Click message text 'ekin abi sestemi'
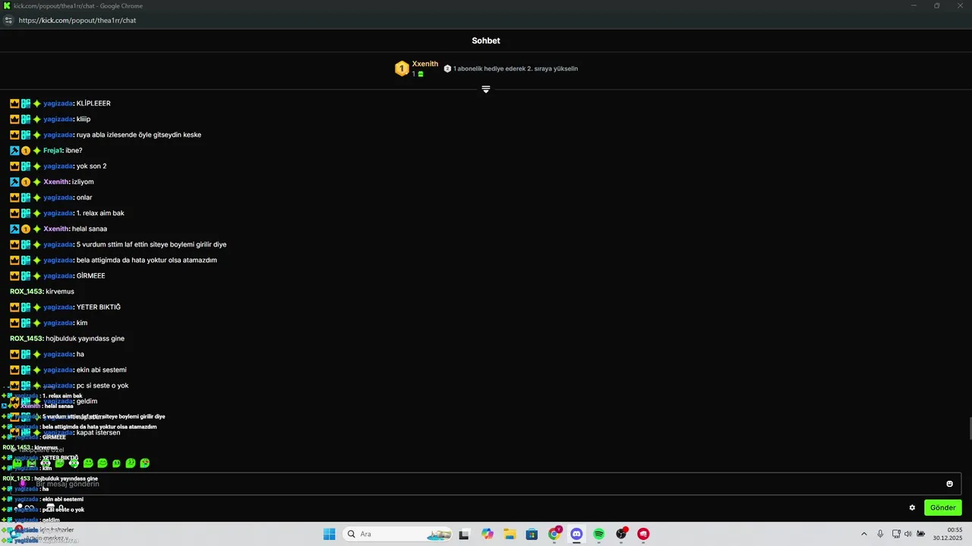The image size is (972, 546). [101, 370]
